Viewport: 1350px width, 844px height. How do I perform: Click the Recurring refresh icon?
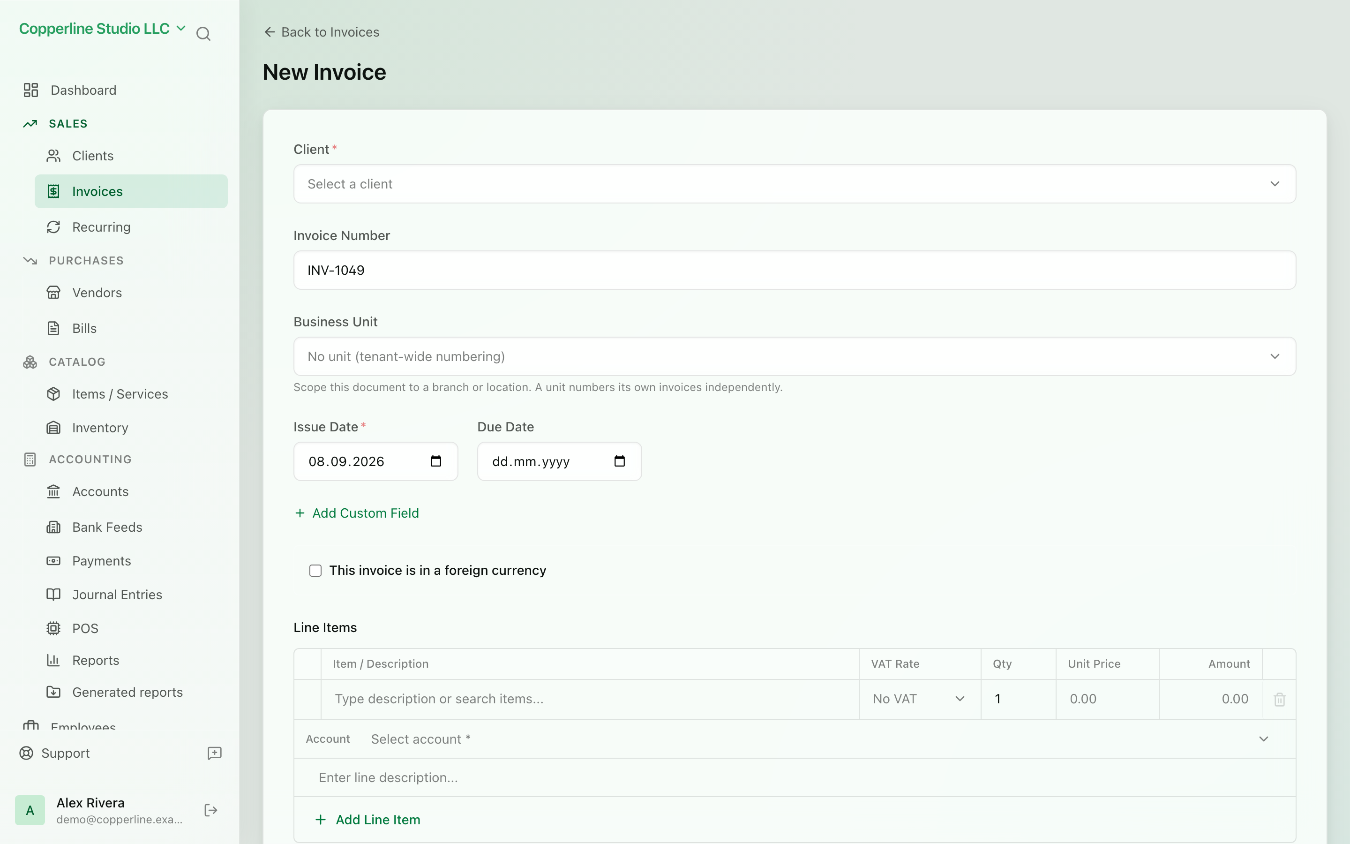click(x=53, y=227)
